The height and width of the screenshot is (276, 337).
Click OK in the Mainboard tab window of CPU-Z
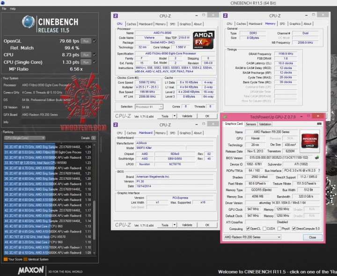point(207,225)
